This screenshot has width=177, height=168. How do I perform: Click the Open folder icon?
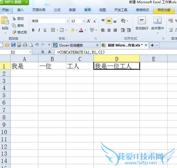pos(7,45)
